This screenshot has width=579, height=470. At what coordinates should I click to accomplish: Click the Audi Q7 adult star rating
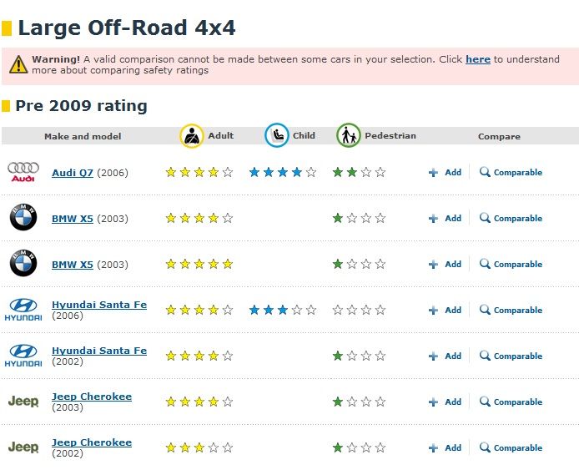click(x=199, y=172)
